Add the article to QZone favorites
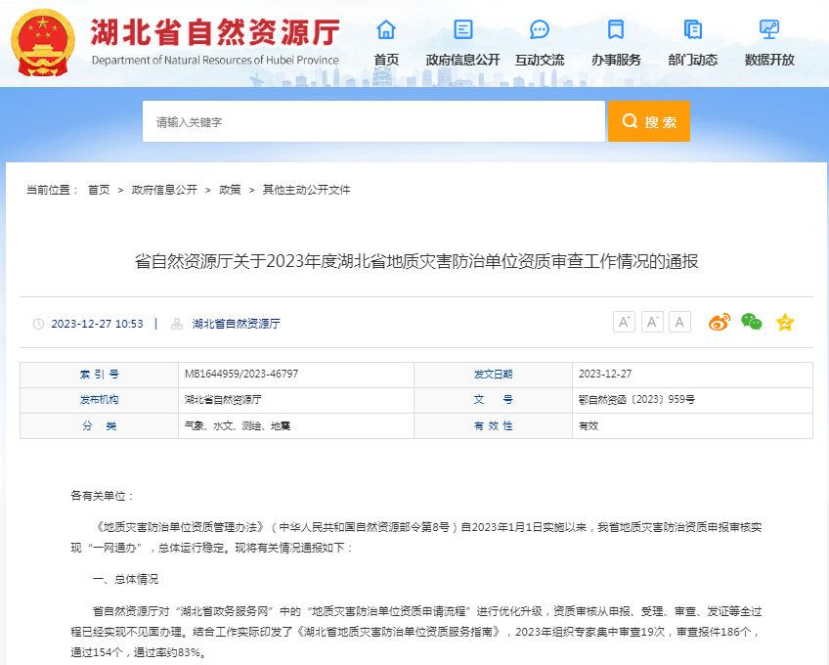 784,322
